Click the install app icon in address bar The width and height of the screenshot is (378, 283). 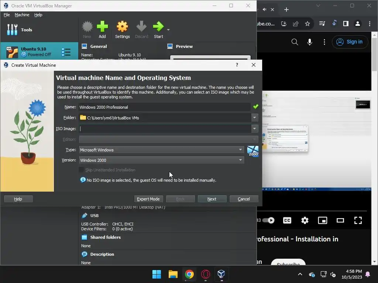[x=284, y=24]
